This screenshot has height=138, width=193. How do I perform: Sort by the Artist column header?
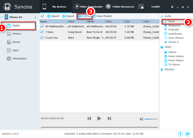point(77,21)
